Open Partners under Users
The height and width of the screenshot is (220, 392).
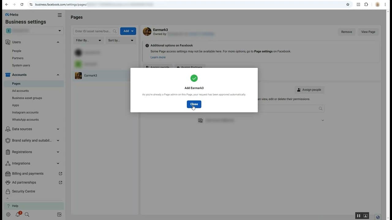[x=18, y=58]
